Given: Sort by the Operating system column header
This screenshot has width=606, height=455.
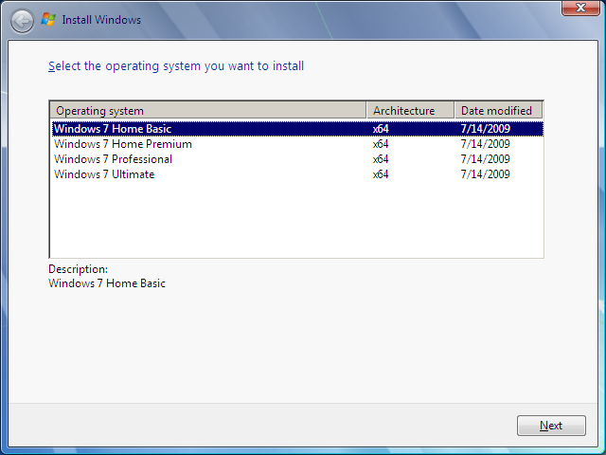Looking at the screenshot, I should (208, 111).
